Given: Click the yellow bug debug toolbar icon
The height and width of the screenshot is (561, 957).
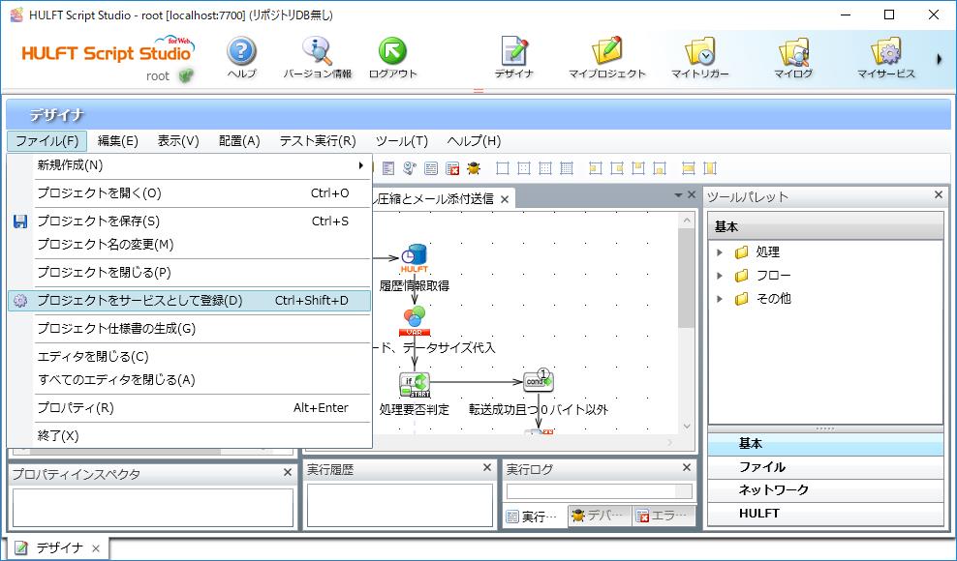Looking at the screenshot, I should (x=474, y=168).
